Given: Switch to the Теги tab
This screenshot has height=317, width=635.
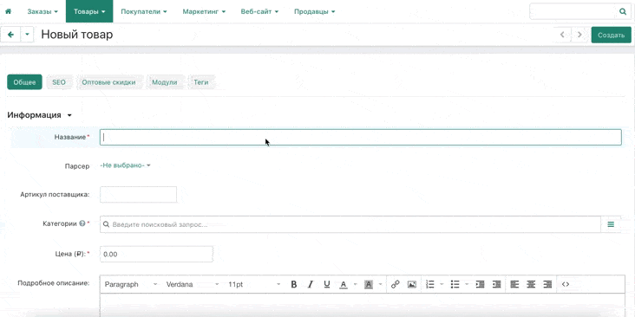Looking at the screenshot, I should pyautogui.click(x=201, y=82).
